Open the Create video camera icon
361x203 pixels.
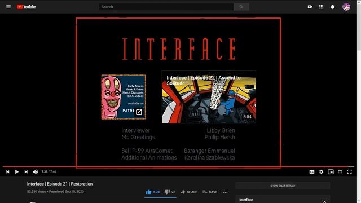tap(310, 7)
